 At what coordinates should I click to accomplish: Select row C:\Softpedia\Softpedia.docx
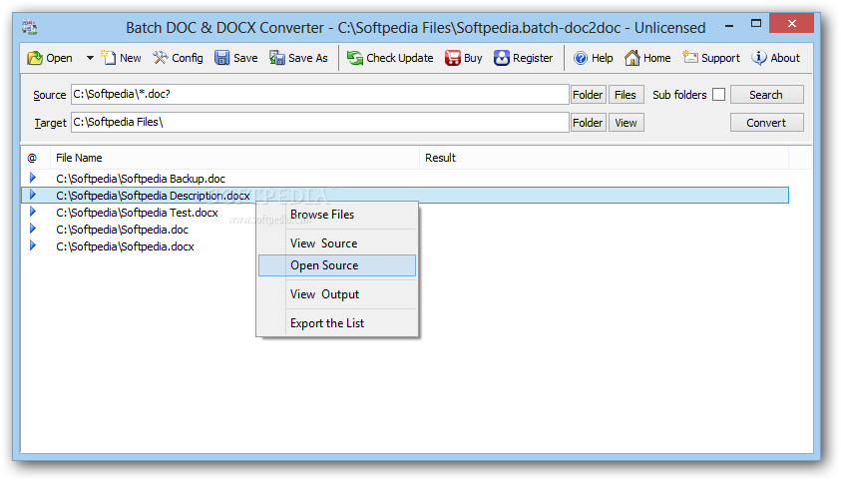tap(405, 246)
